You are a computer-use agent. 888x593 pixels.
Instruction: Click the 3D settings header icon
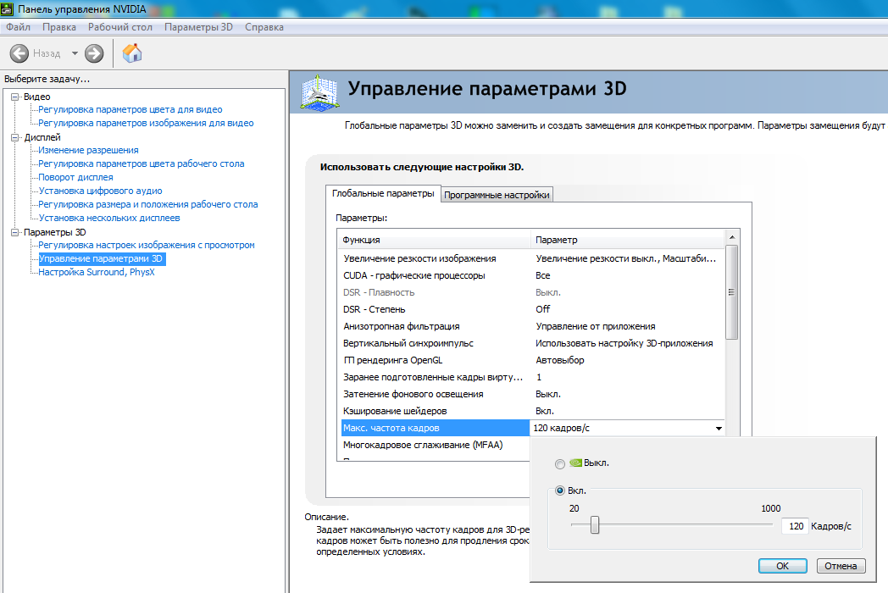(319, 91)
